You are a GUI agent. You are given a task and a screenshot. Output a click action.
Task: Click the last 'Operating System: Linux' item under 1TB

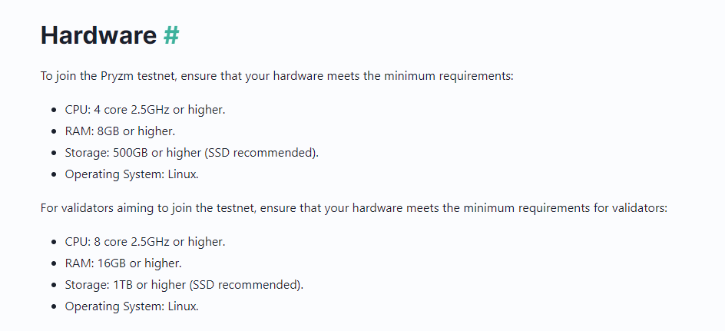point(132,306)
